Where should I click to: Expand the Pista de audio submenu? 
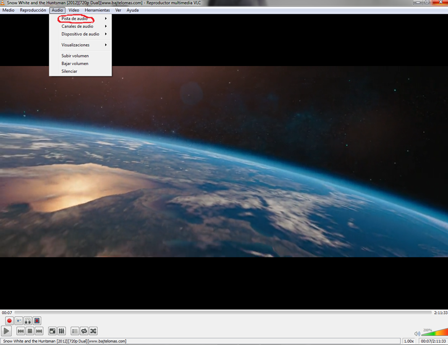click(x=81, y=18)
